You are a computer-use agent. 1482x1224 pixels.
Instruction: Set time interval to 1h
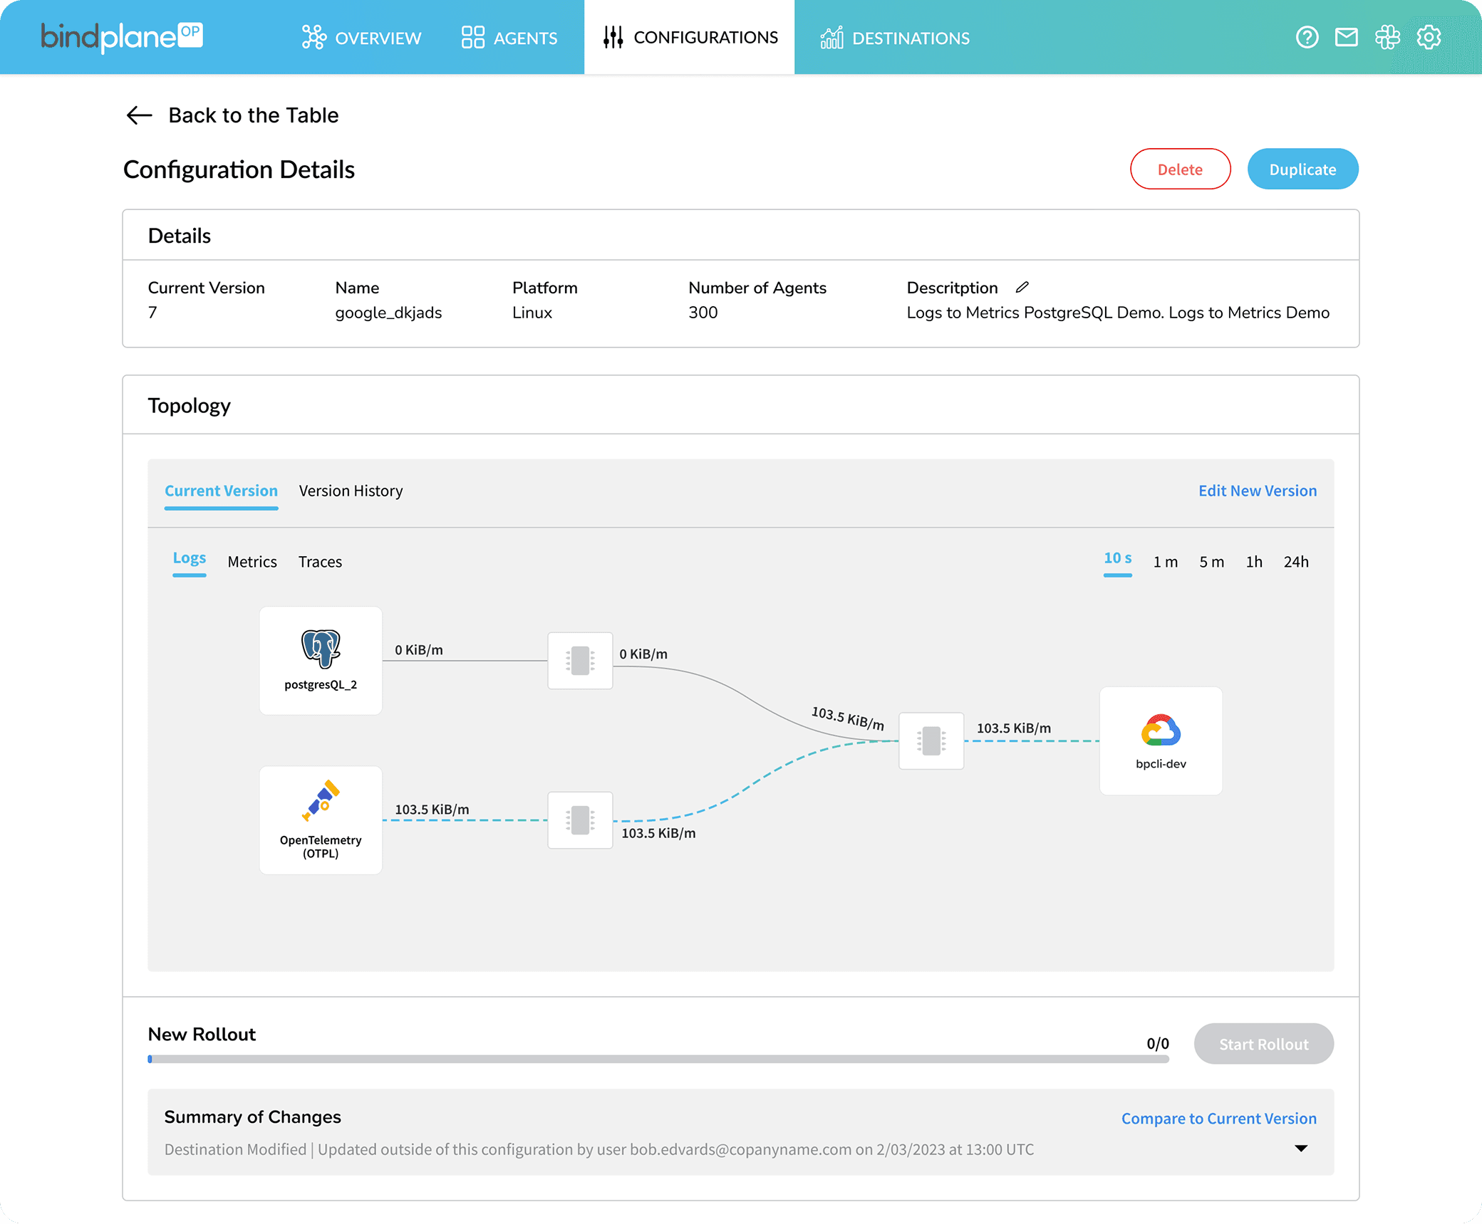(x=1254, y=562)
